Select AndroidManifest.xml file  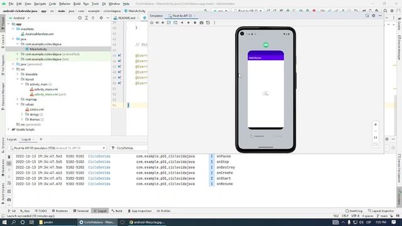click(x=39, y=34)
